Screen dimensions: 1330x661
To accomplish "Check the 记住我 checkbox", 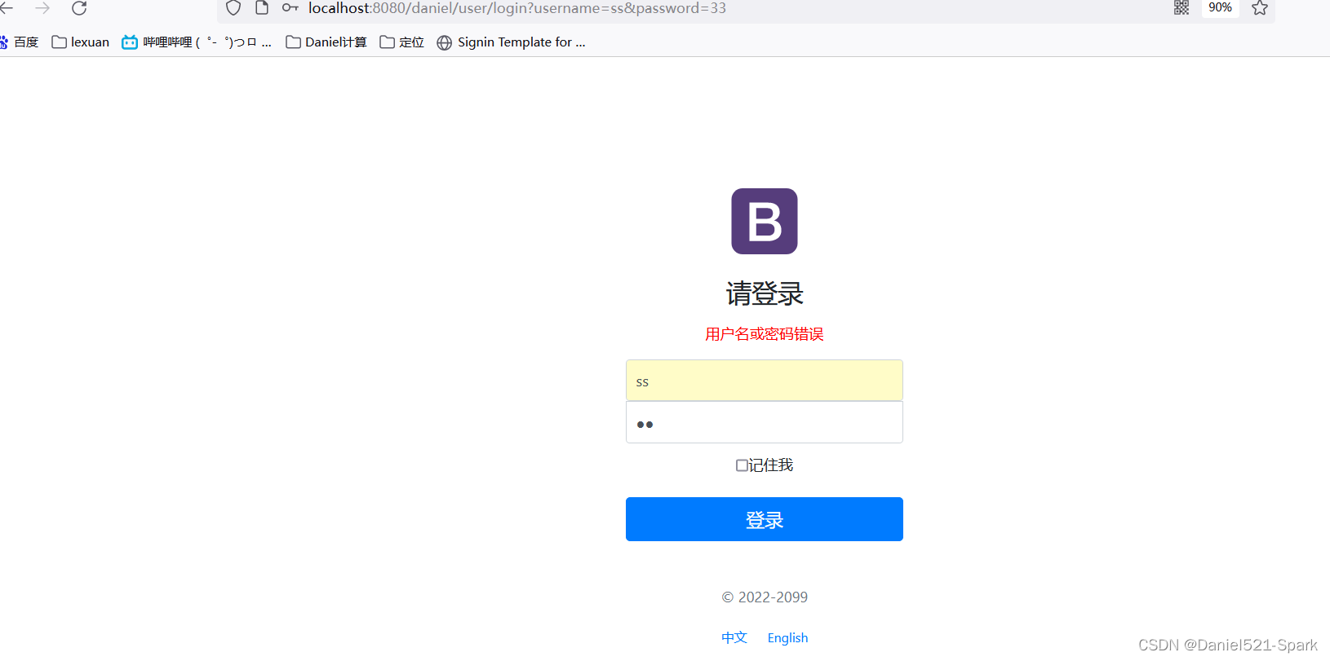I will [x=742, y=465].
